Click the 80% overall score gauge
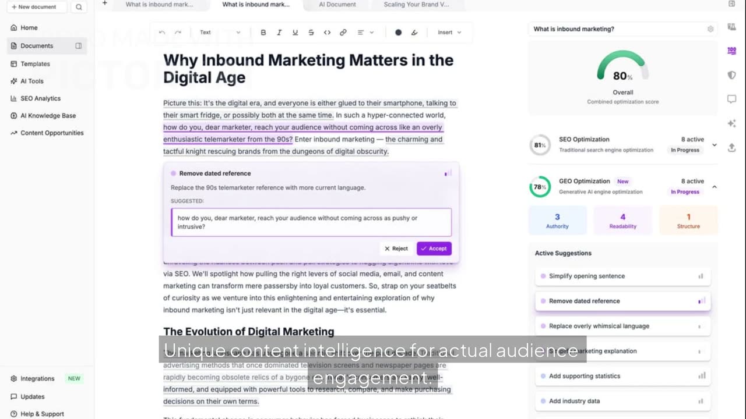The height and width of the screenshot is (419, 746). coord(623,66)
